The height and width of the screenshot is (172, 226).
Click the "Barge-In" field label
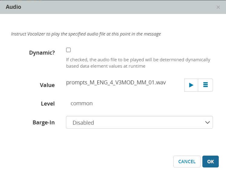point(44,123)
